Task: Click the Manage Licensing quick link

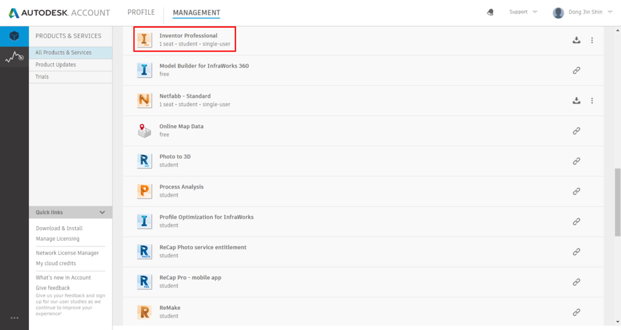Action: (x=57, y=239)
